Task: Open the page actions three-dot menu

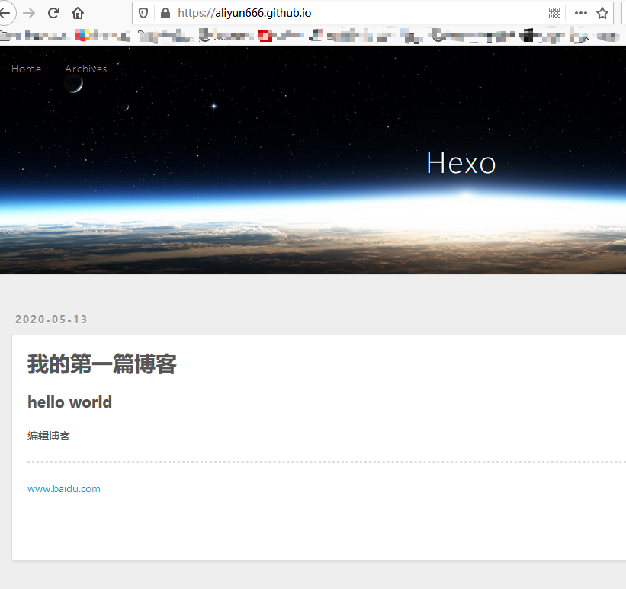Action: click(580, 13)
